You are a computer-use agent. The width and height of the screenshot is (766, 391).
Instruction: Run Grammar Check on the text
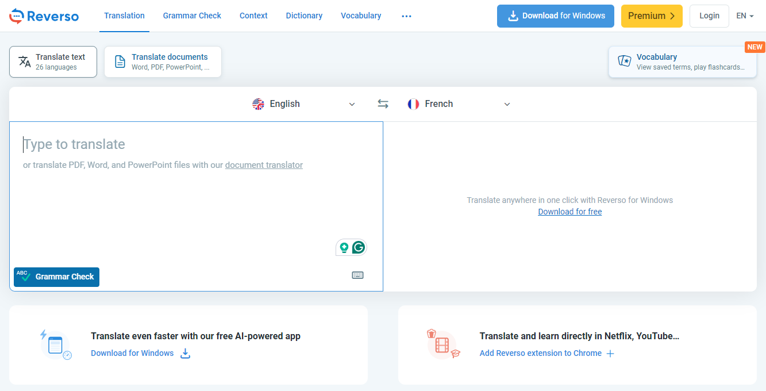click(56, 277)
